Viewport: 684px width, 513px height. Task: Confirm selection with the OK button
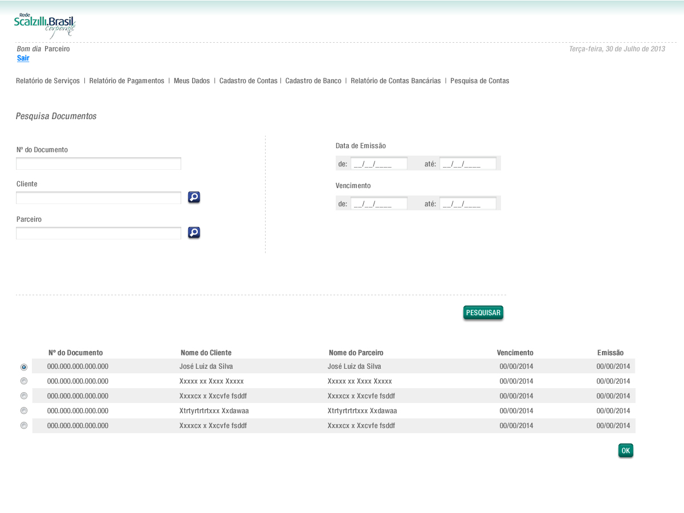[x=625, y=450]
